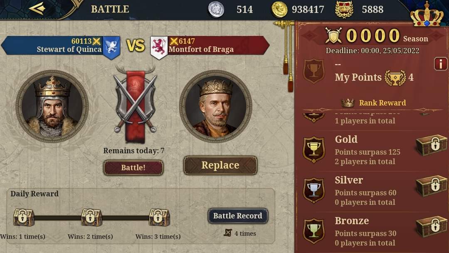Click the gold coin currency icon
449x253 pixels.
pos(279,9)
